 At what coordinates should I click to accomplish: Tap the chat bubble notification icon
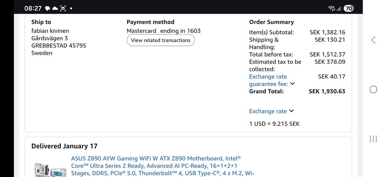point(47,8)
